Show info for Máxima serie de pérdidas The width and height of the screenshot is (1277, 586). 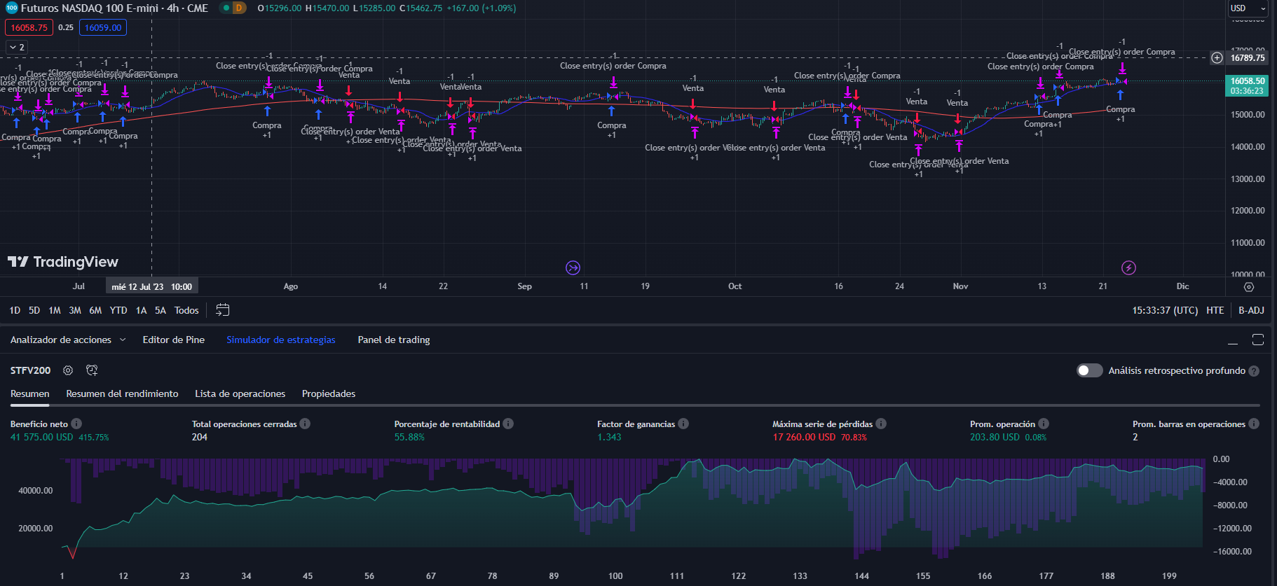point(881,424)
